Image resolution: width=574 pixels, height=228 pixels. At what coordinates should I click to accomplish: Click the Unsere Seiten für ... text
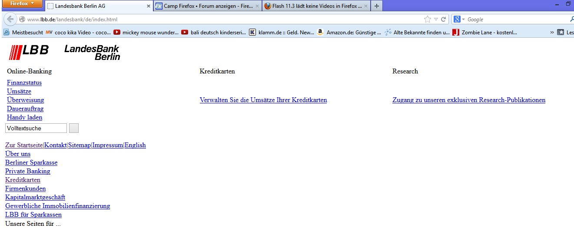(x=33, y=224)
